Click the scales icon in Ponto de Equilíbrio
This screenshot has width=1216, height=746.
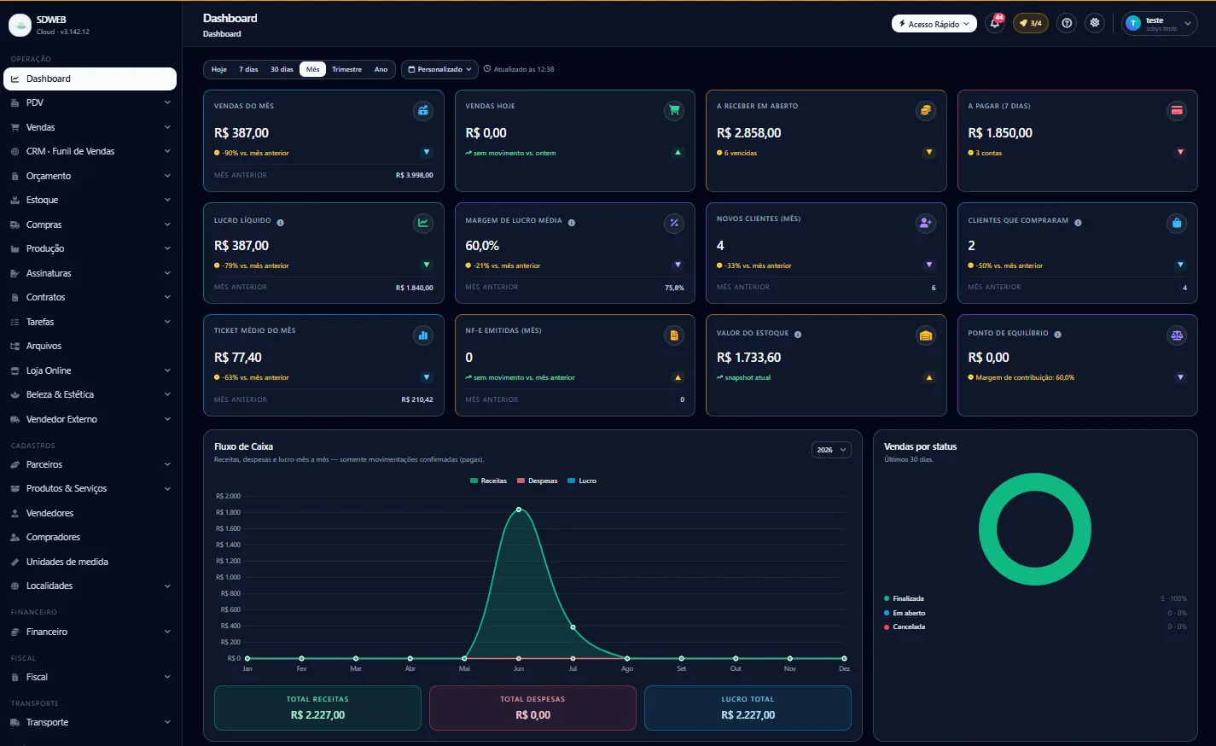[x=1177, y=335]
